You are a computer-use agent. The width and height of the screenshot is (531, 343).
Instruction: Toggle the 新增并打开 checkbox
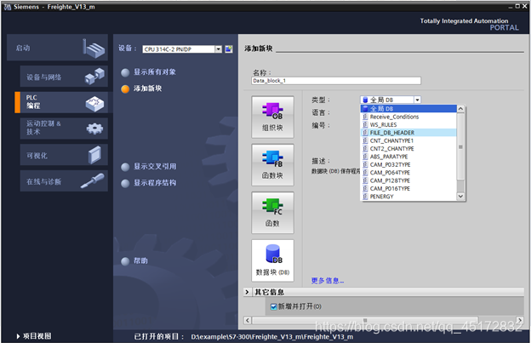pyautogui.click(x=274, y=306)
